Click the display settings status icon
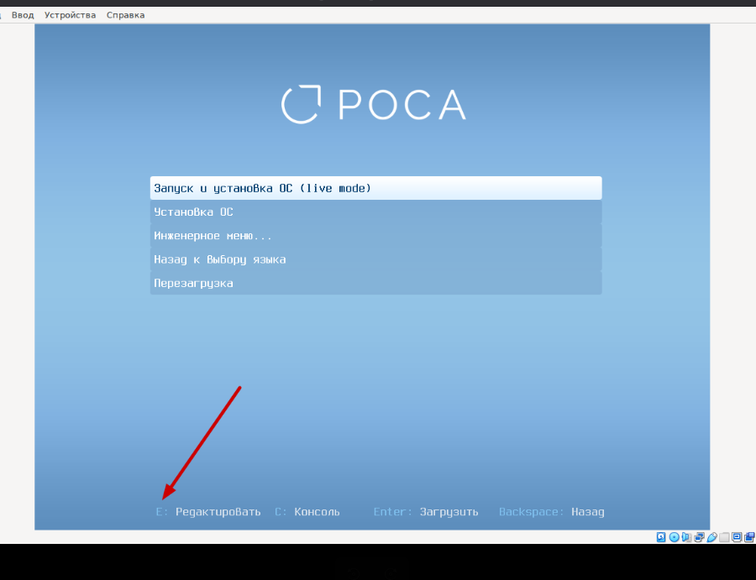The height and width of the screenshot is (580, 756). coord(737,537)
